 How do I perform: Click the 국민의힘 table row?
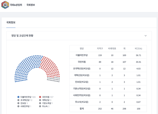82,62
